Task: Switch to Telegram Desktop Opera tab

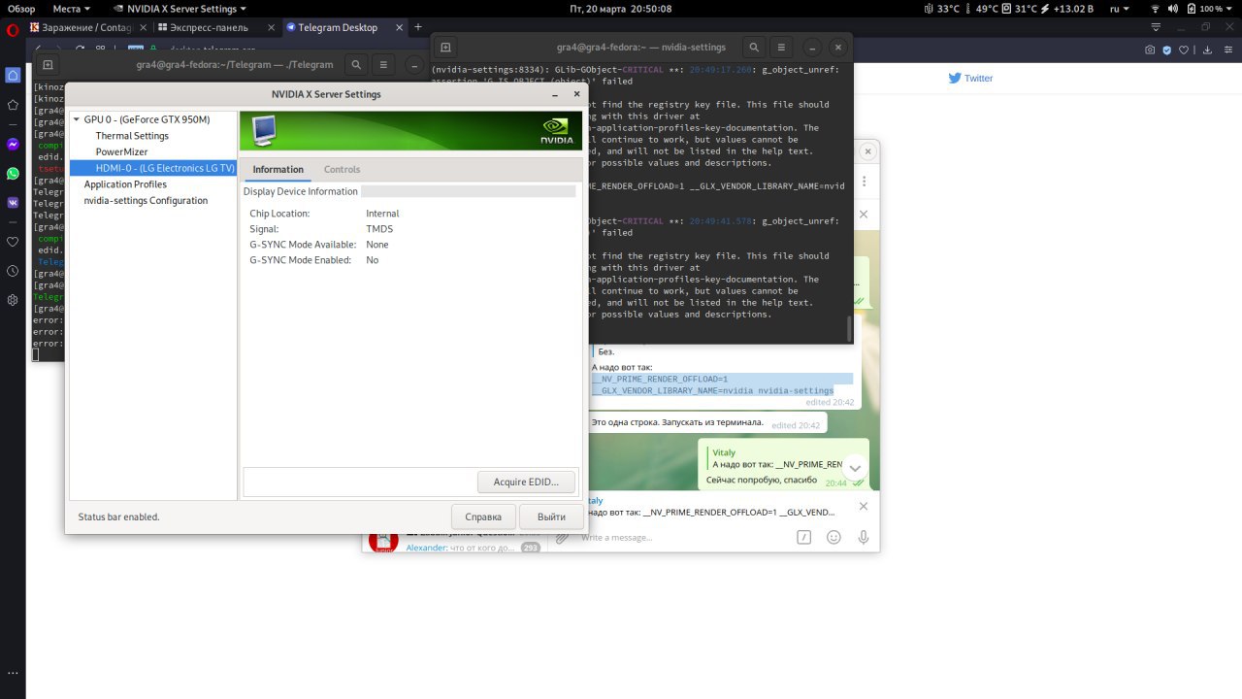Action: tap(337, 27)
